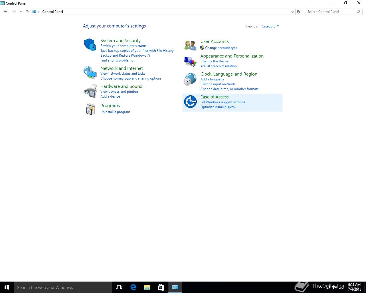Click Change account type link text

(221, 48)
